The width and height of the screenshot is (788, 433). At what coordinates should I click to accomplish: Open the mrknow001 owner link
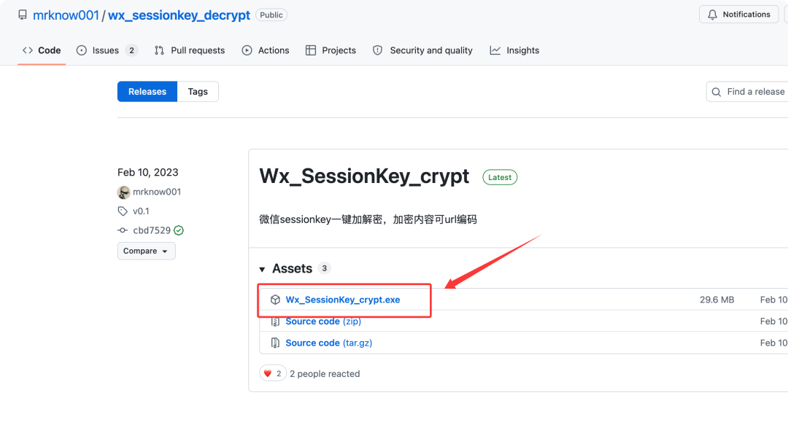pyautogui.click(x=66, y=15)
